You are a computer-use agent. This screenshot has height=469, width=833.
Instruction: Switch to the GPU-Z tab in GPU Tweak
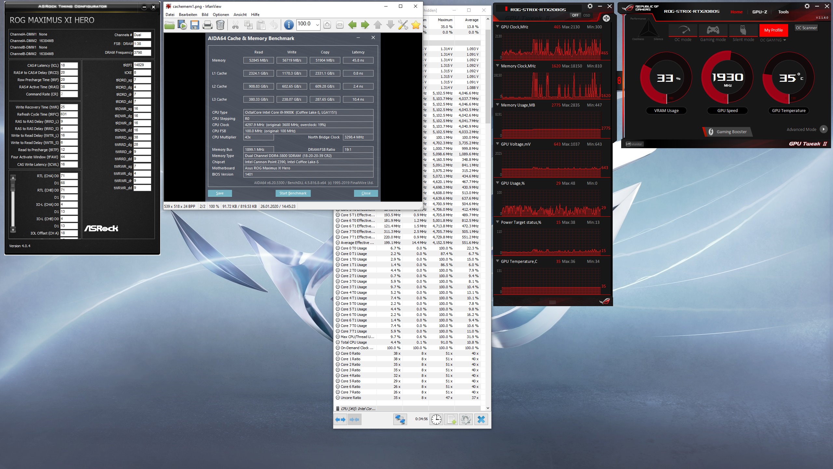coord(759,12)
